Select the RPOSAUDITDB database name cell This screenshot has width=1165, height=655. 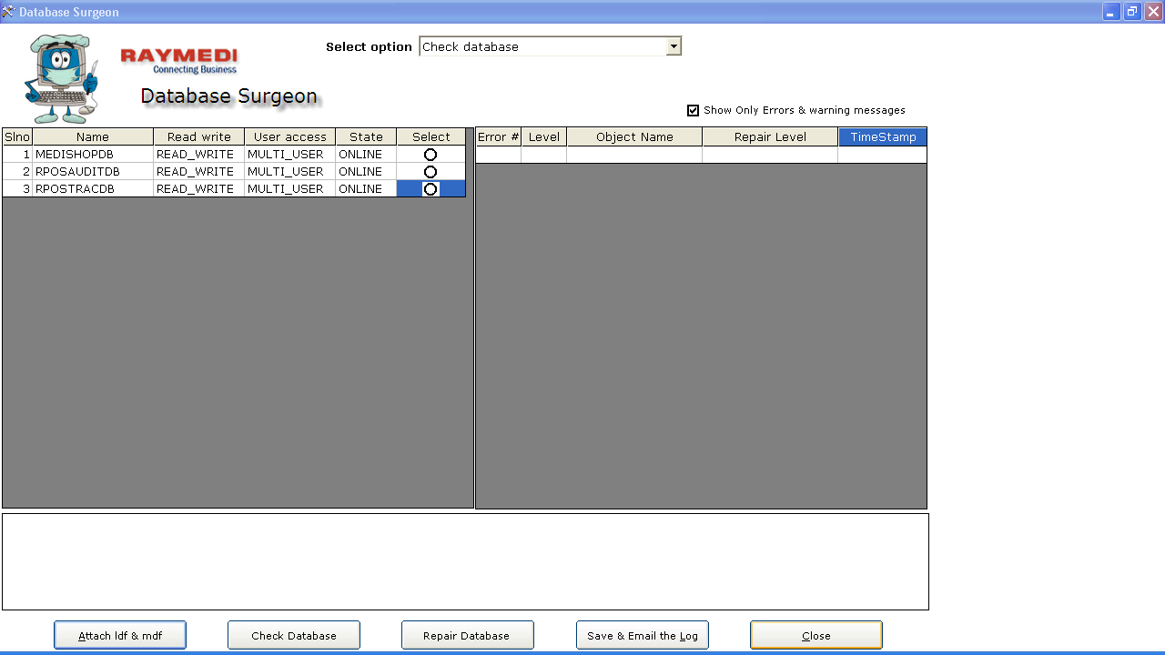[x=93, y=172]
